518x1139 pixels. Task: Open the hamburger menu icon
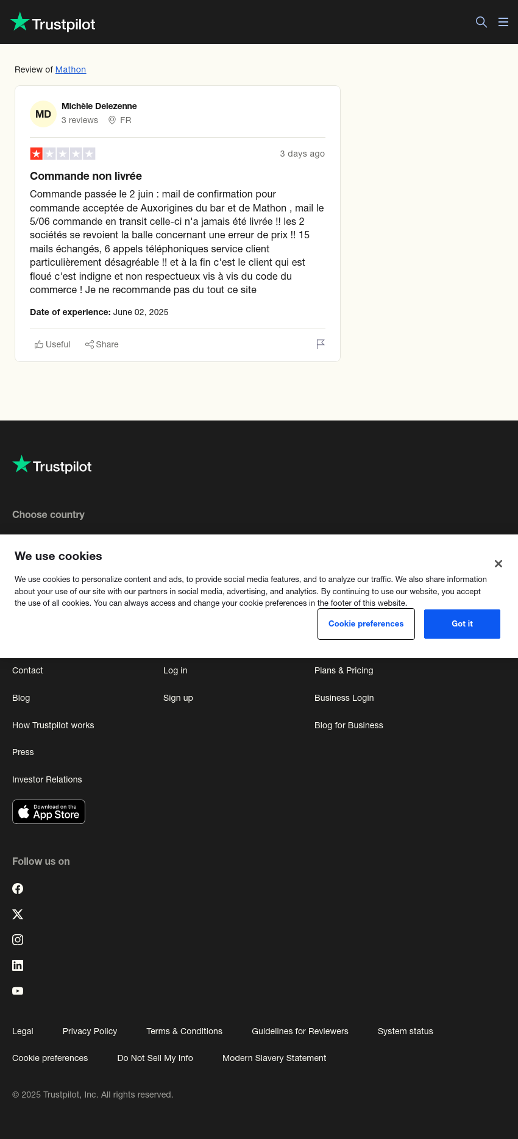pos(503,22)
